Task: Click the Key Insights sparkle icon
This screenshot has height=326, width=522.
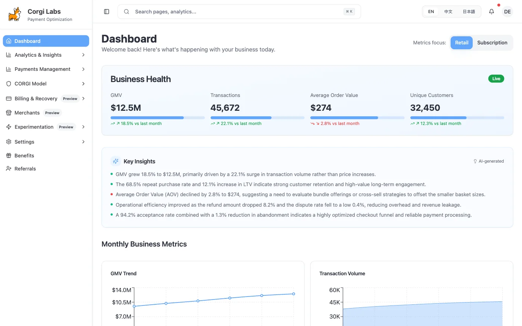Action: (x=116, y=161)
